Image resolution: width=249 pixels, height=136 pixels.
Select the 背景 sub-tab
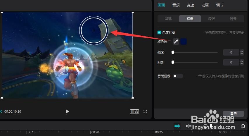tap(233, 19)
